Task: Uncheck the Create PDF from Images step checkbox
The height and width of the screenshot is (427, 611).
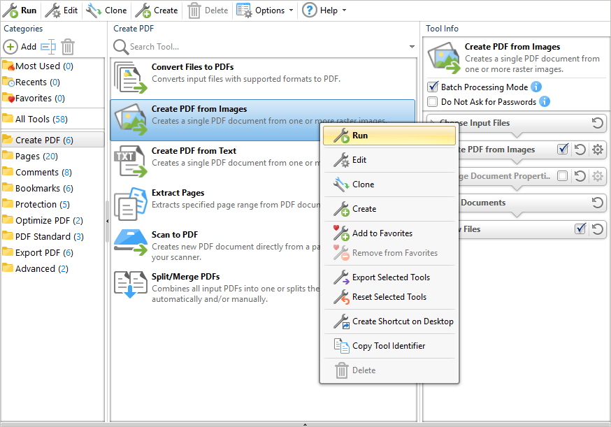Action: click(x=562, y=150)
